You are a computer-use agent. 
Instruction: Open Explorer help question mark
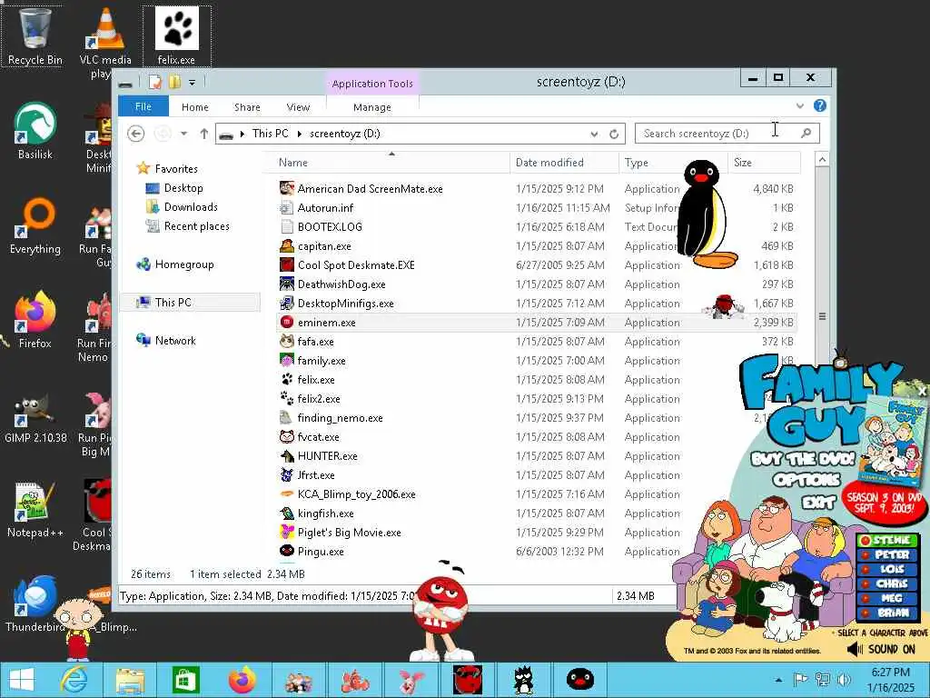pyautogui.click(x=820, y=105)
